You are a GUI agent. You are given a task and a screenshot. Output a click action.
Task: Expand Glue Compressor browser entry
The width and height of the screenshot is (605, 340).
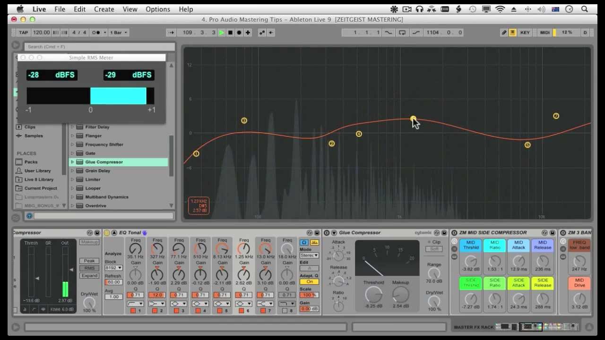point(72,162)
